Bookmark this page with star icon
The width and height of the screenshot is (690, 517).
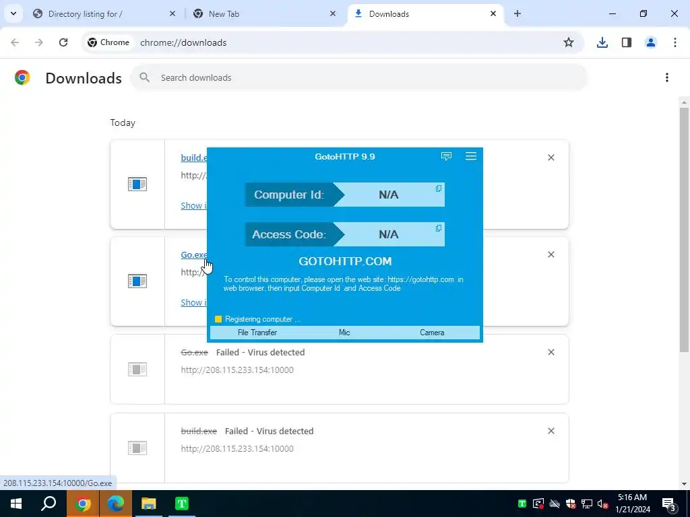[x=569, y=42]
